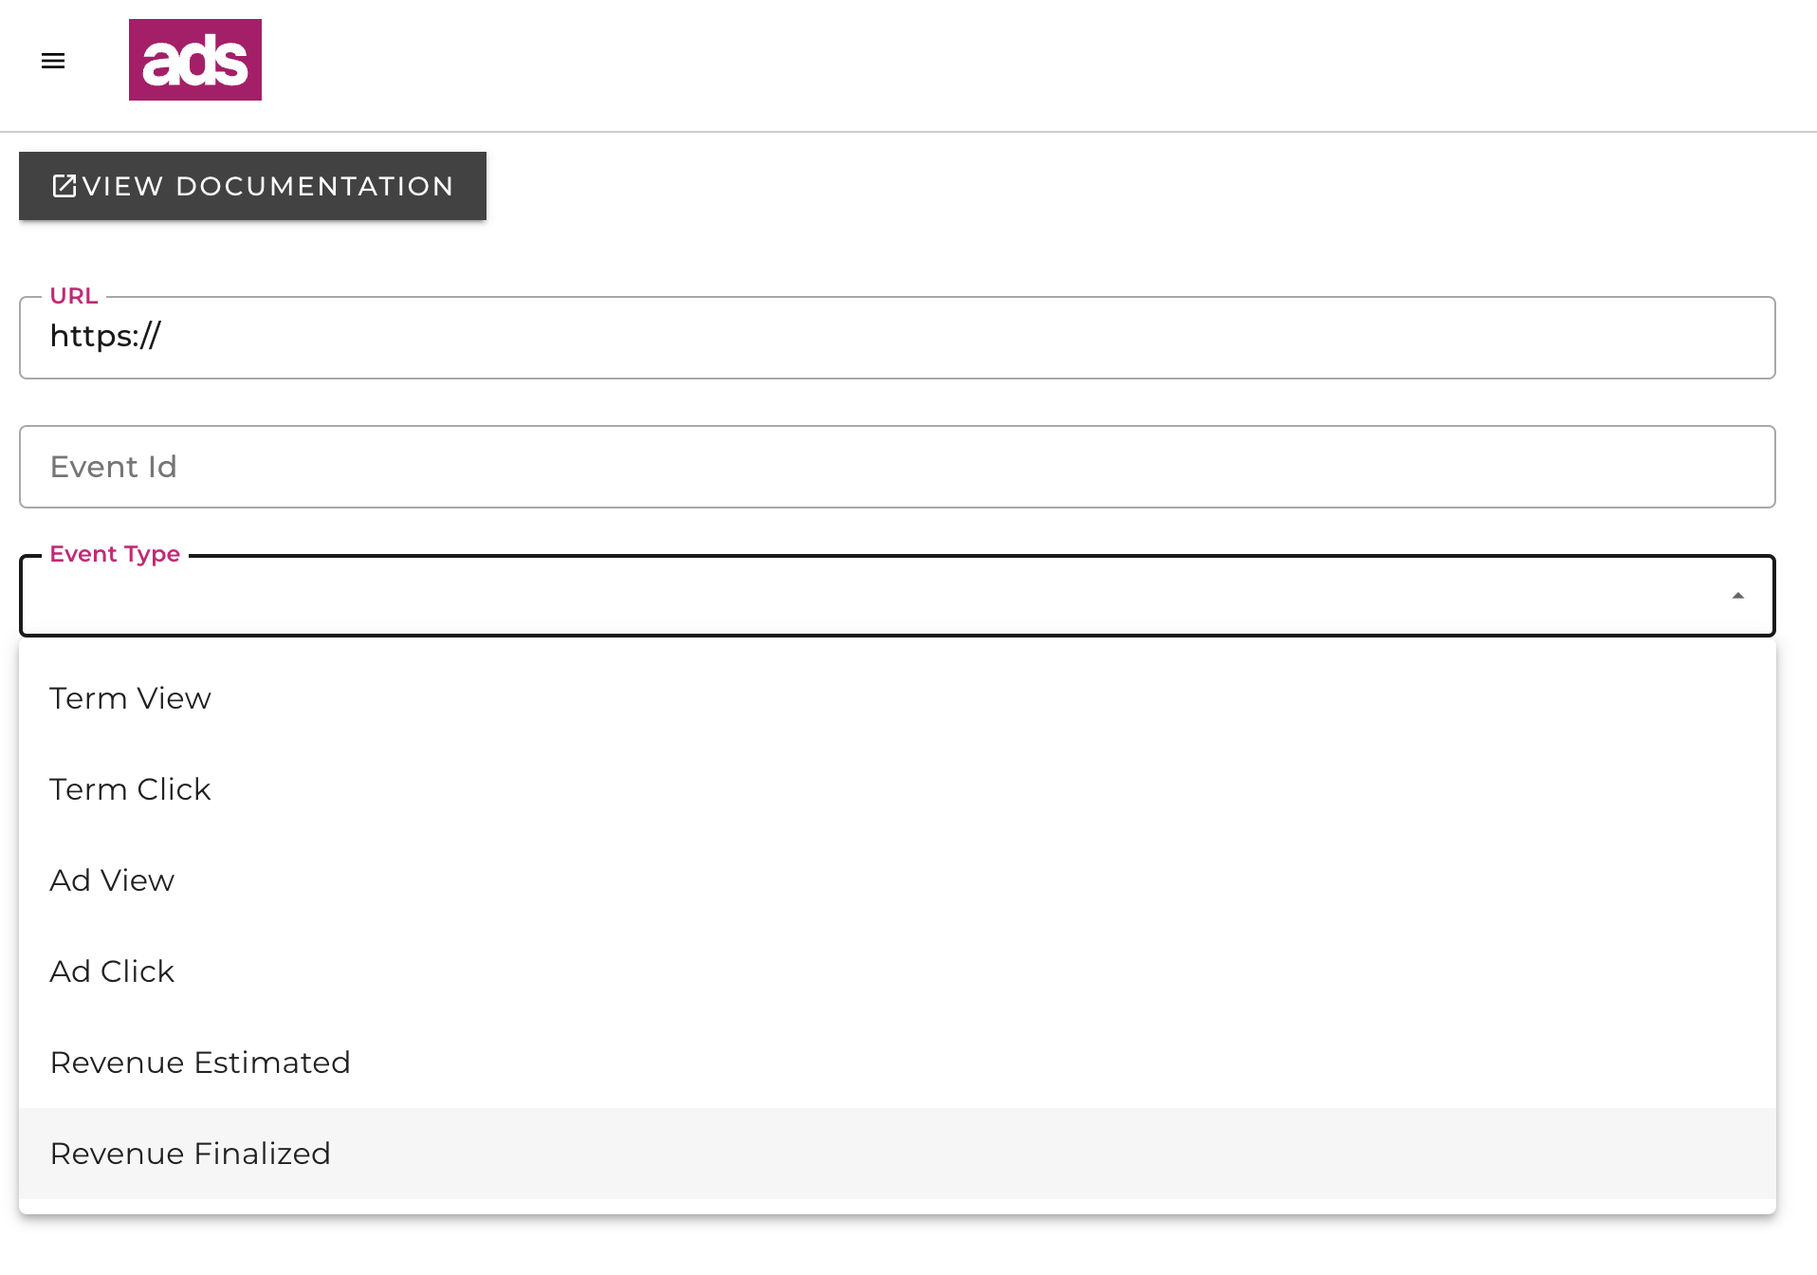1817x1275 pixels.
Task: Click the blank header area right of logo
Action: click(x=948, y=63)
